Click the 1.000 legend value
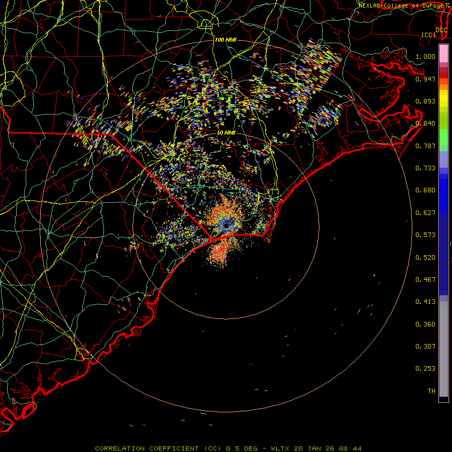 point(425,56)
